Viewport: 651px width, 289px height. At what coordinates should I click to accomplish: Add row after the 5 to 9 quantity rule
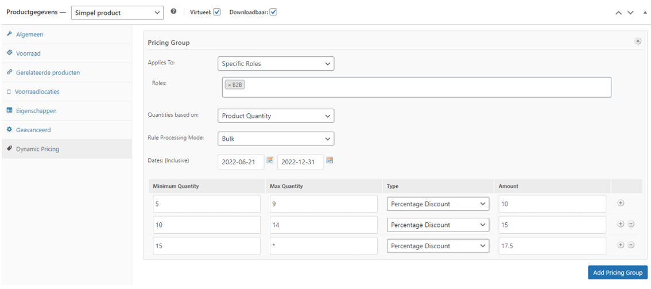tap(621, 203)
